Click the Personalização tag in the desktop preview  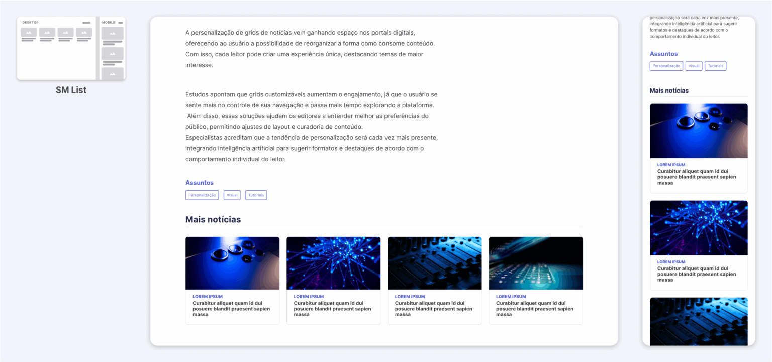(x=202, y=195)
